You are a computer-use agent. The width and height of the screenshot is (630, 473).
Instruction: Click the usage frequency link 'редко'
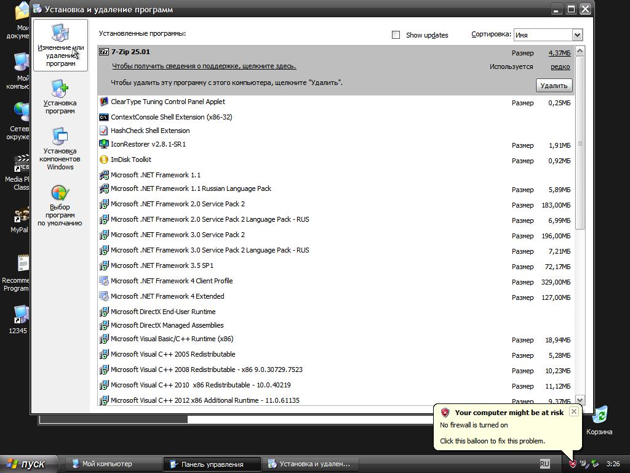[560, 67]
